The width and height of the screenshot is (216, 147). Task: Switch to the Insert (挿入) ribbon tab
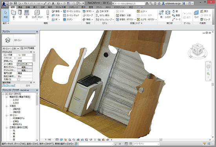(x=35, y=7)
